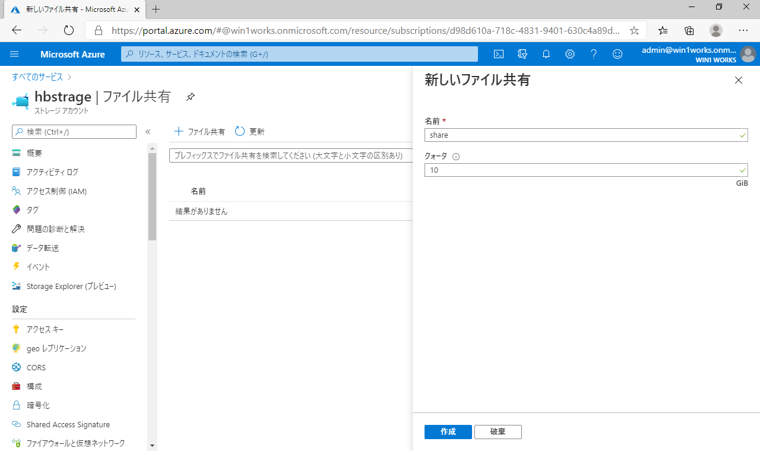Click the Microsoft Azure home link
This screenshot has width=760, height=451.
click(72, 54)
